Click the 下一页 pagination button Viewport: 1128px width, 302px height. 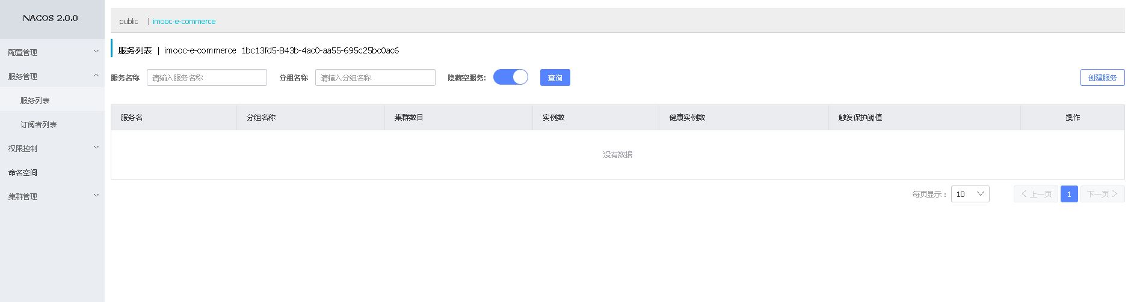(1102, 194)
